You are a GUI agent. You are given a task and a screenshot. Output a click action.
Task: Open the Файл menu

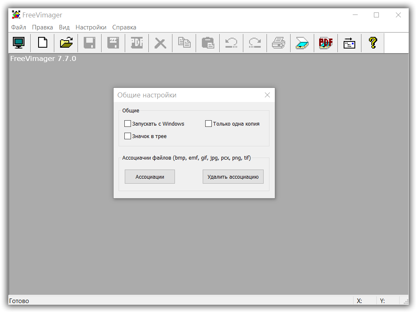coord(19,27)
